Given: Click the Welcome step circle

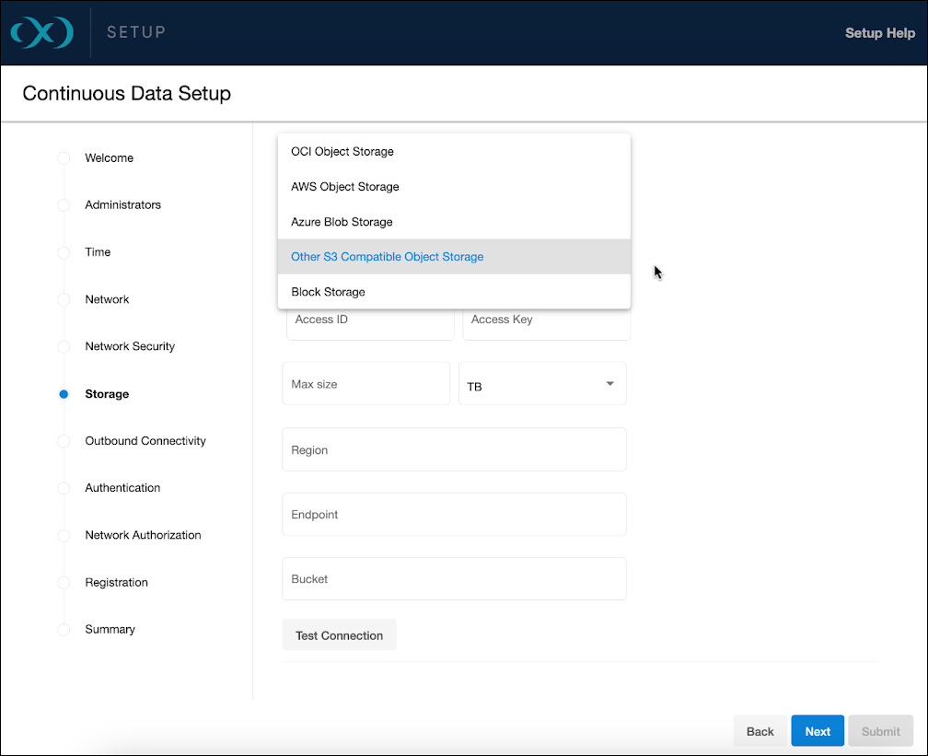Looking at the screenshot, I should (x=63, y=157).
